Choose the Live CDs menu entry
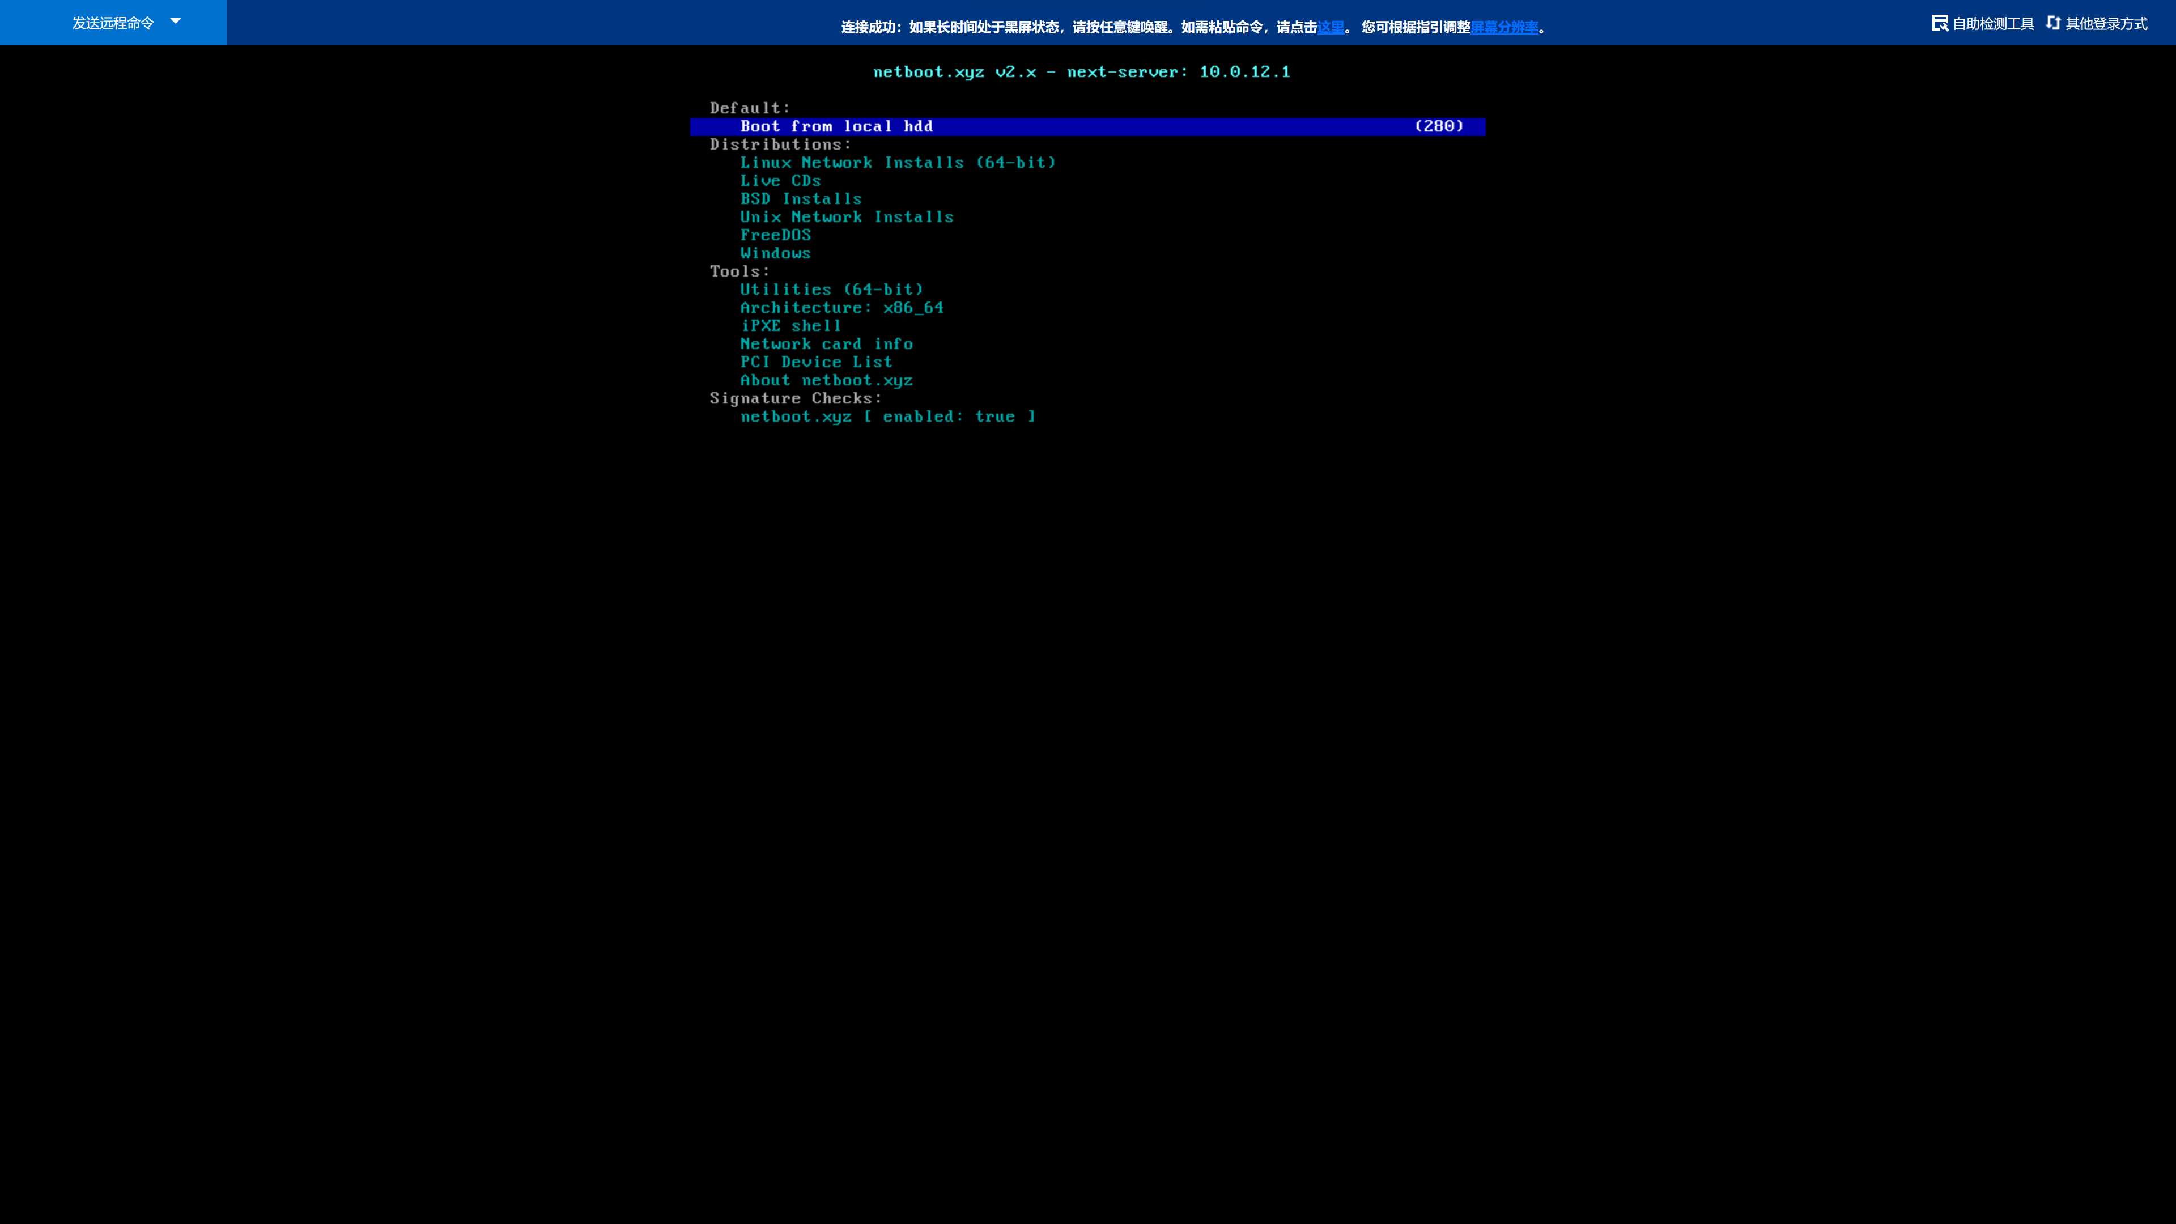 coord(780,181)
